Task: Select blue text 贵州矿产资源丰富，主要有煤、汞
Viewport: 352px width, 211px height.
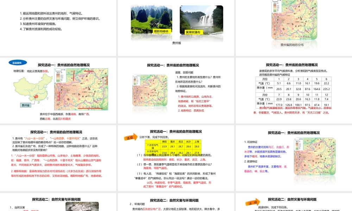Action: (x=266, y=169)
